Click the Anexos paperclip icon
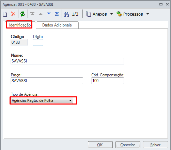The width and height of the screenshot is (171, 150). tap(88, 14)
